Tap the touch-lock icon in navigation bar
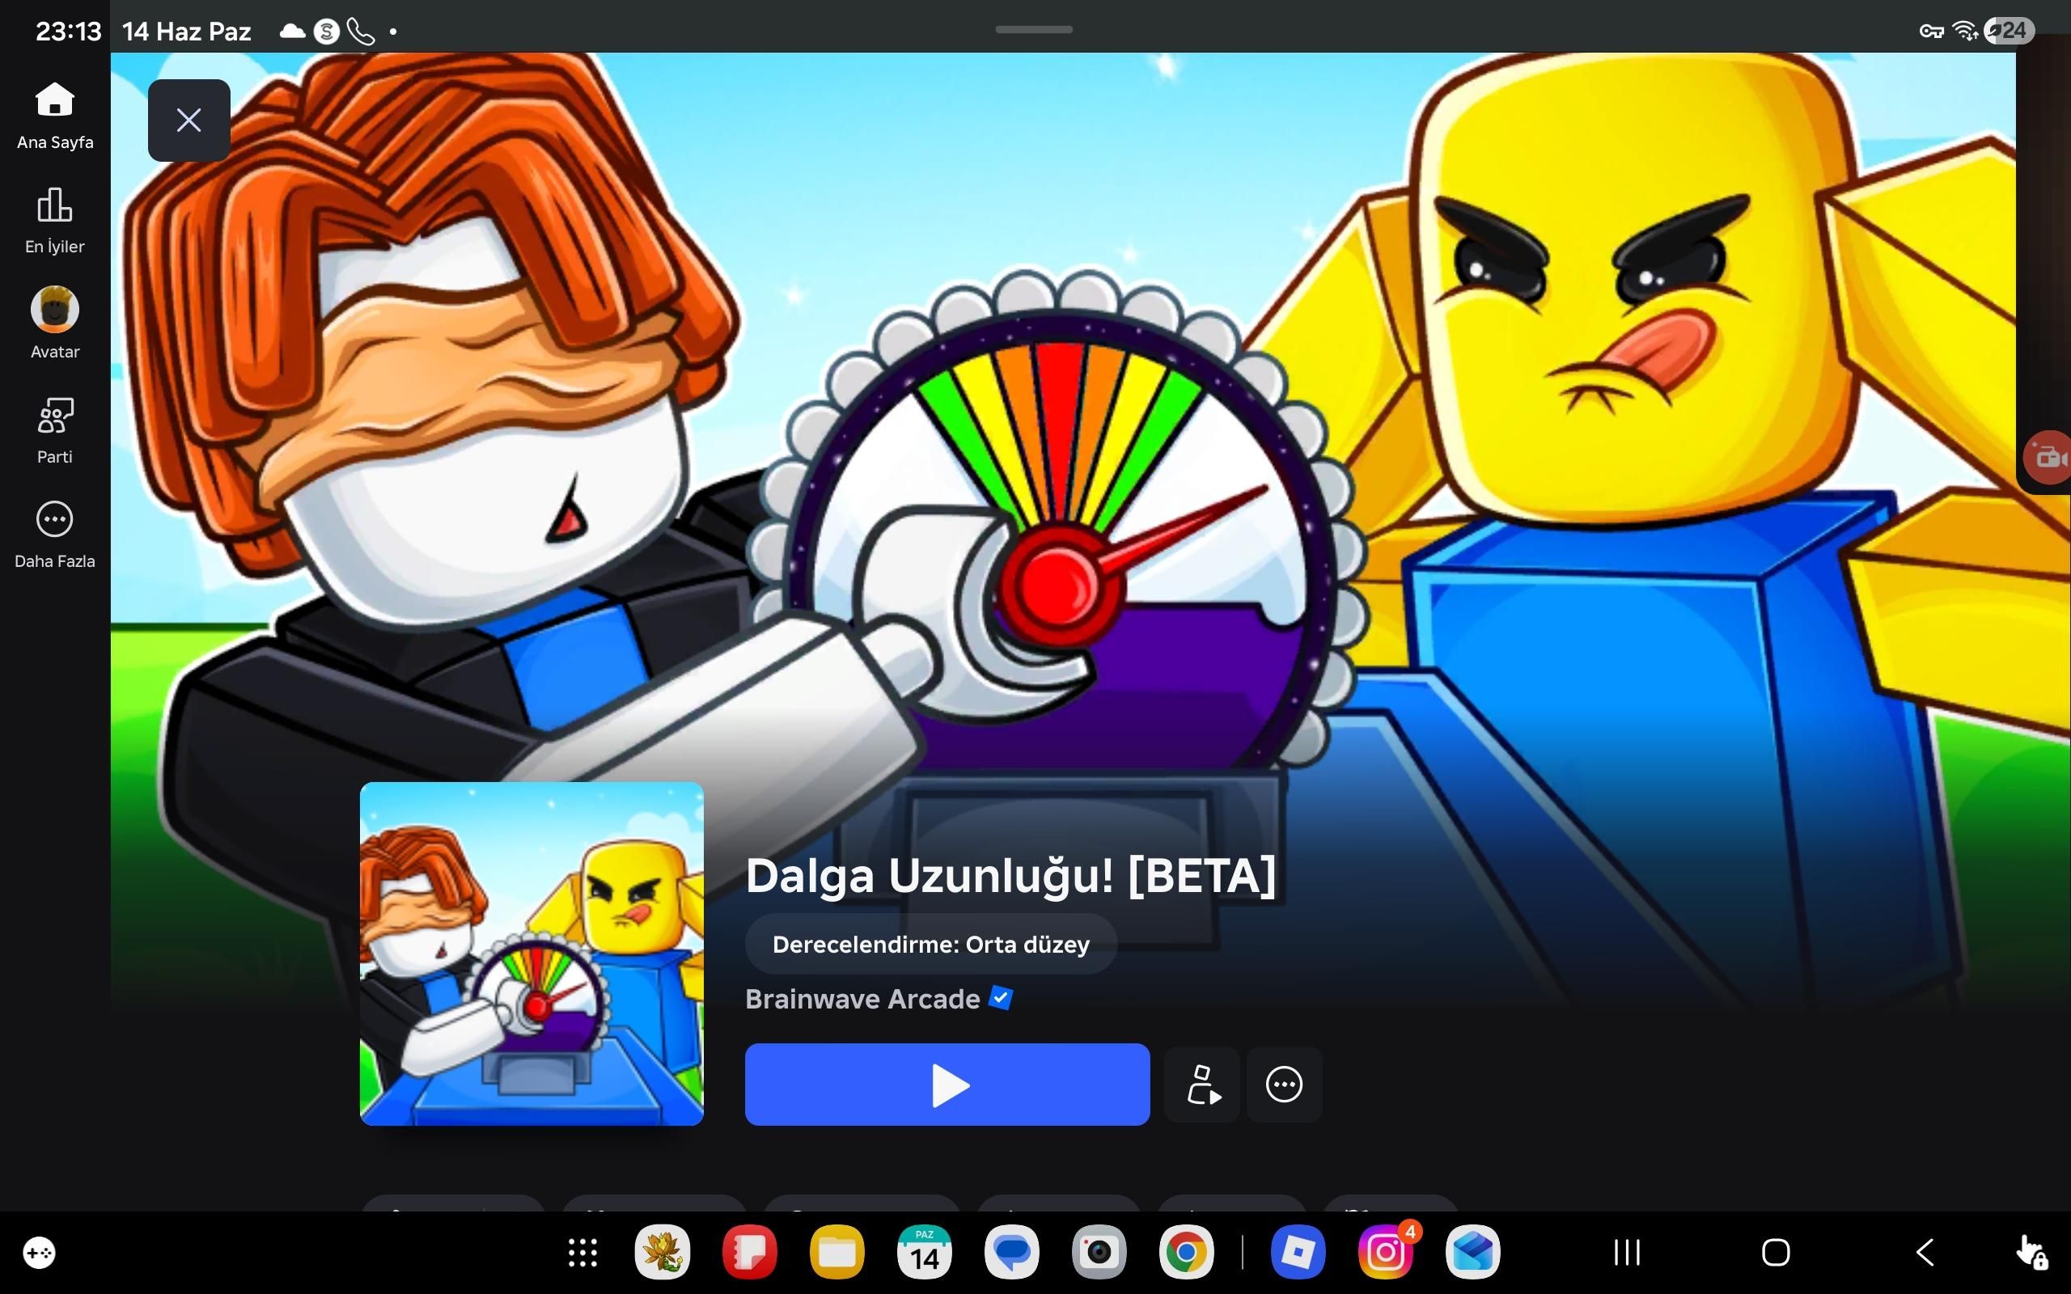Viewport: 2071px width, 1294px height. tap(2031, 1252)
